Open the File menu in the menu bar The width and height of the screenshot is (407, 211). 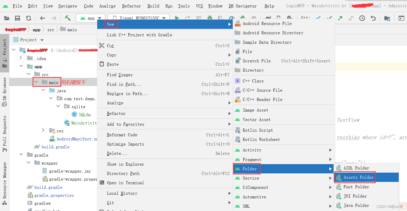click(17, 6)
